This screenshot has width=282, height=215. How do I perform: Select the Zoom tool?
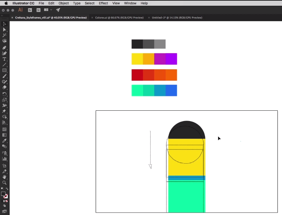tap(4, 183)
